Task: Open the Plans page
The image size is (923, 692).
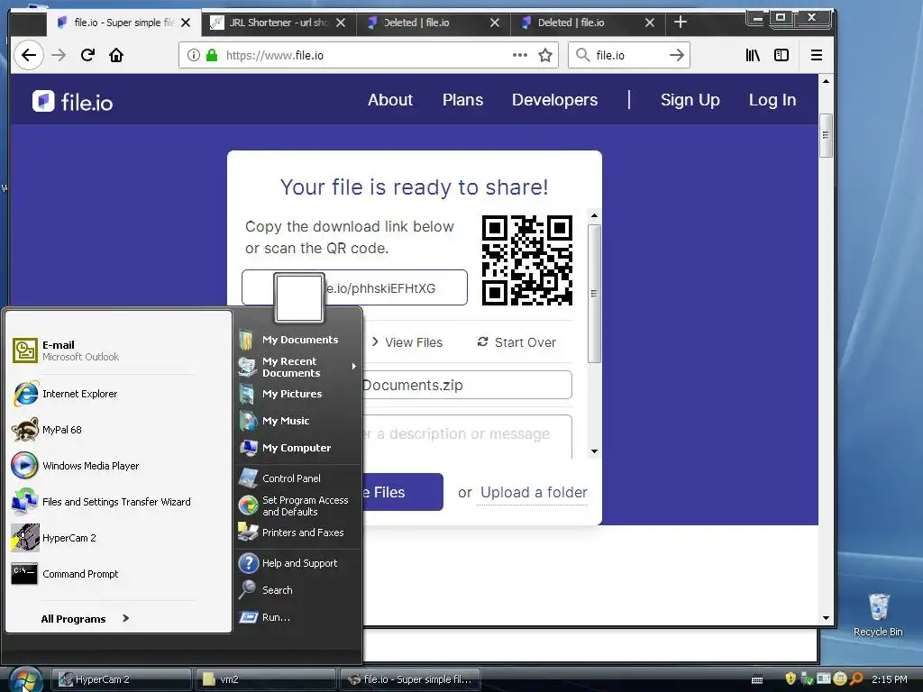Action: [462, 100]
